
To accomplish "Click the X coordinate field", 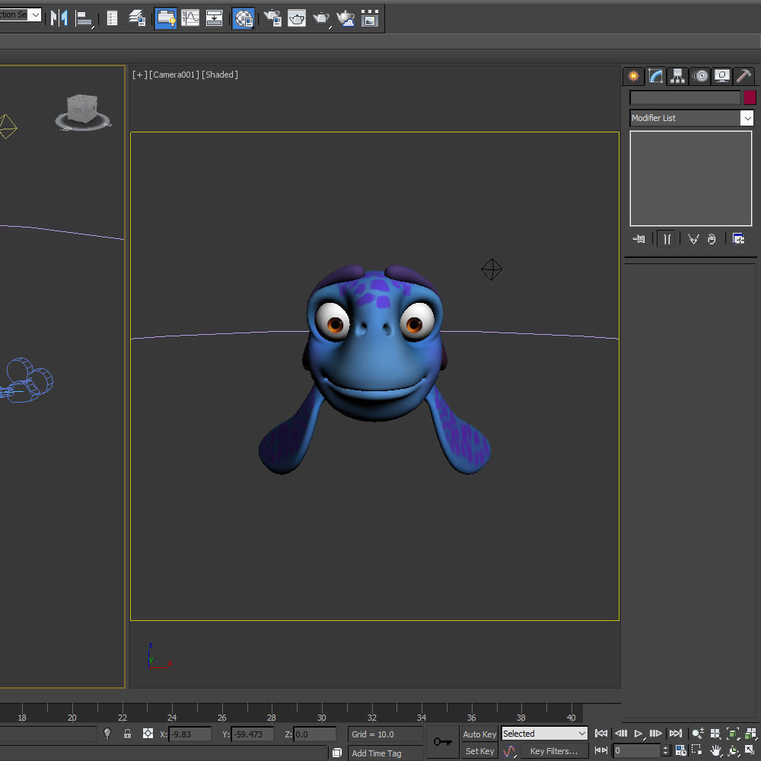I will pos(189,734).
